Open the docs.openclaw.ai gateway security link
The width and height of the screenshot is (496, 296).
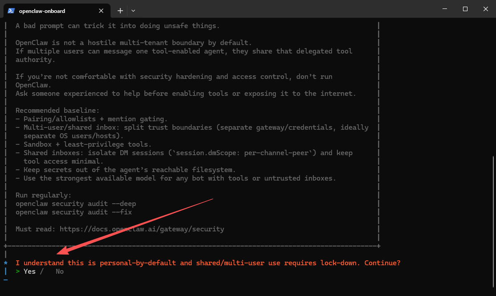(142, 229)
